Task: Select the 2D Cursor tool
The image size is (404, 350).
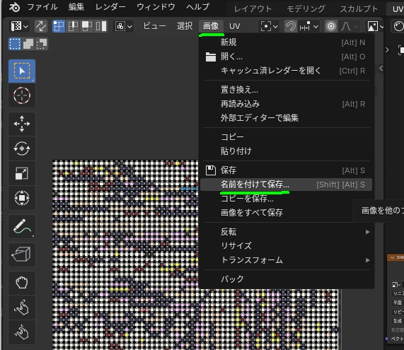Action: point(22,95)
